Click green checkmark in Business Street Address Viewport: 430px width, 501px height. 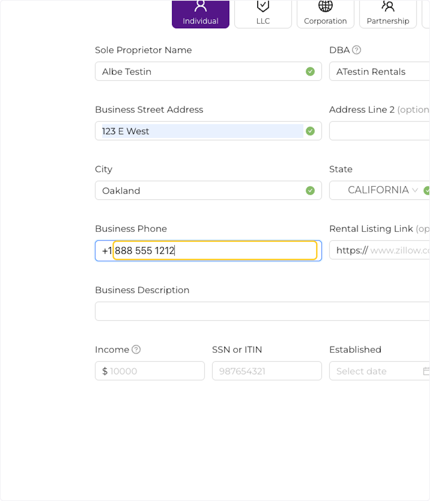310,131
